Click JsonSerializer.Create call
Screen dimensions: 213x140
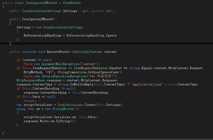point(76,105)
